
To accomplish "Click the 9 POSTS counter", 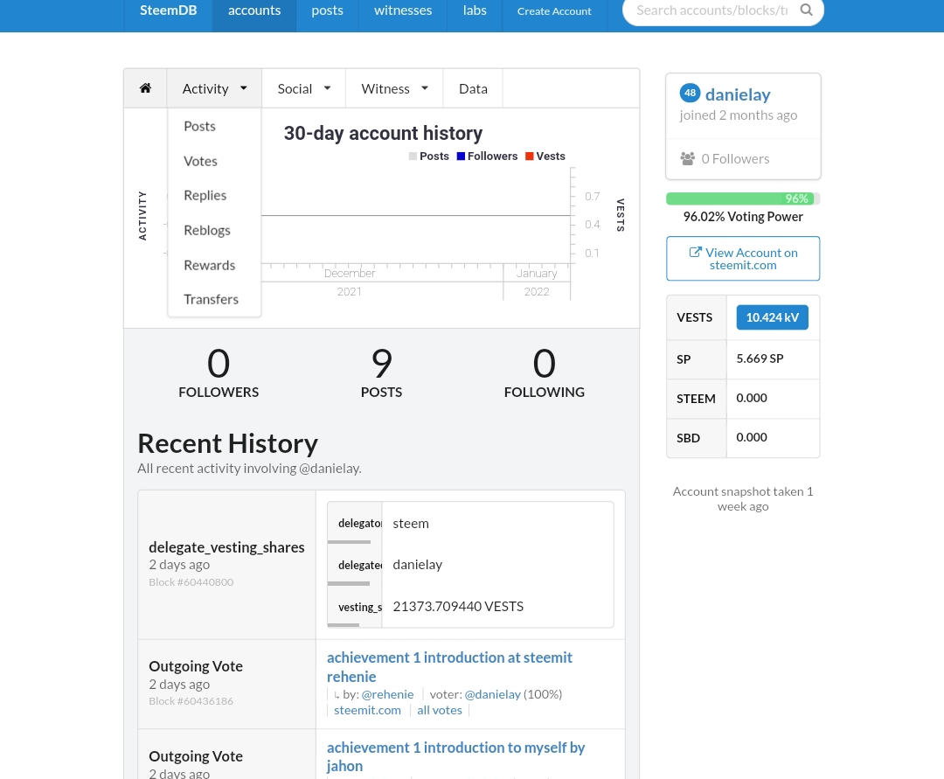I will (x=382, y=373).
